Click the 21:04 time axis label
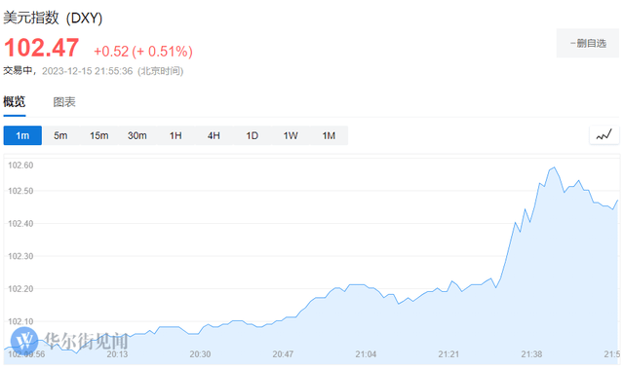 pos(366,353)
